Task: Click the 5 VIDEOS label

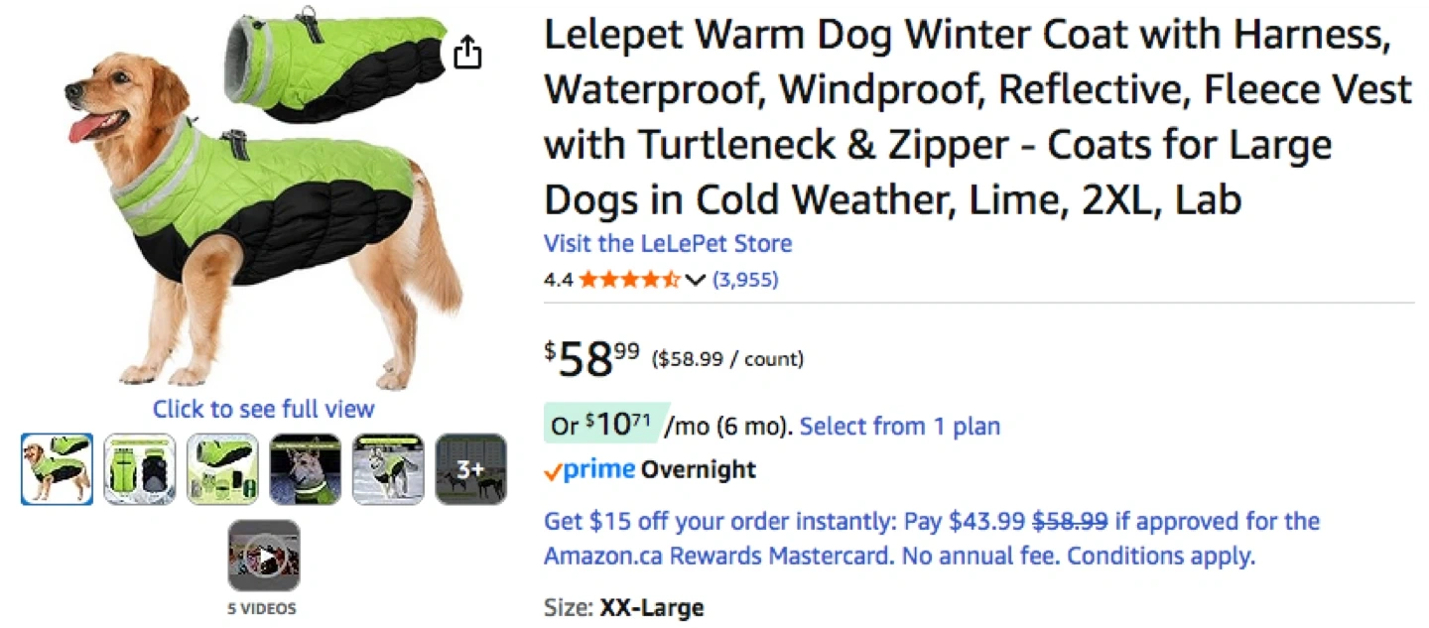Action: point(263,608)
